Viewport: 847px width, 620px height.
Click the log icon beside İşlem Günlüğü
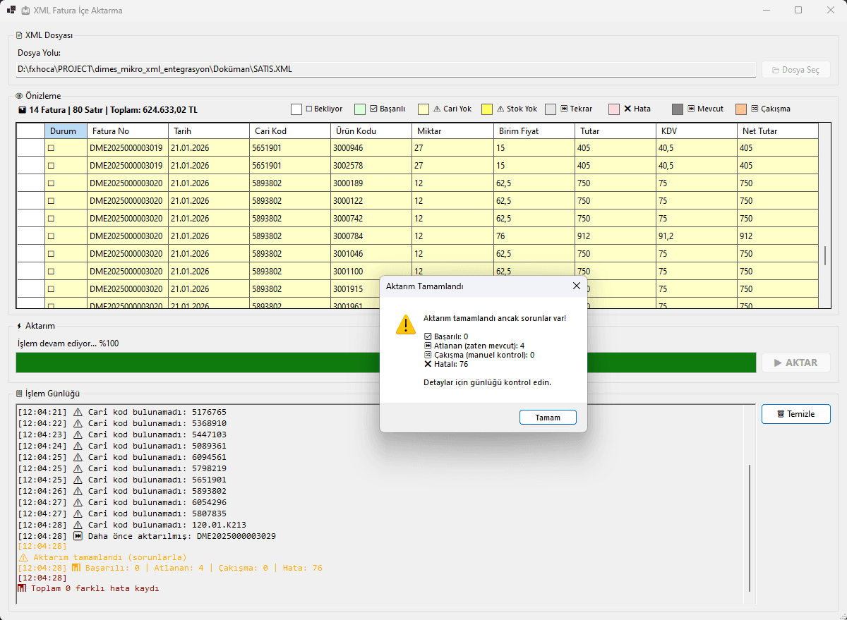coord(19,394)
